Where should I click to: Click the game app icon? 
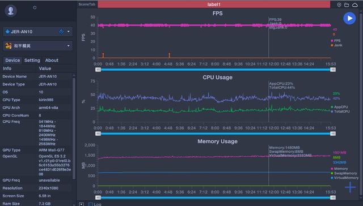[9, 46]
